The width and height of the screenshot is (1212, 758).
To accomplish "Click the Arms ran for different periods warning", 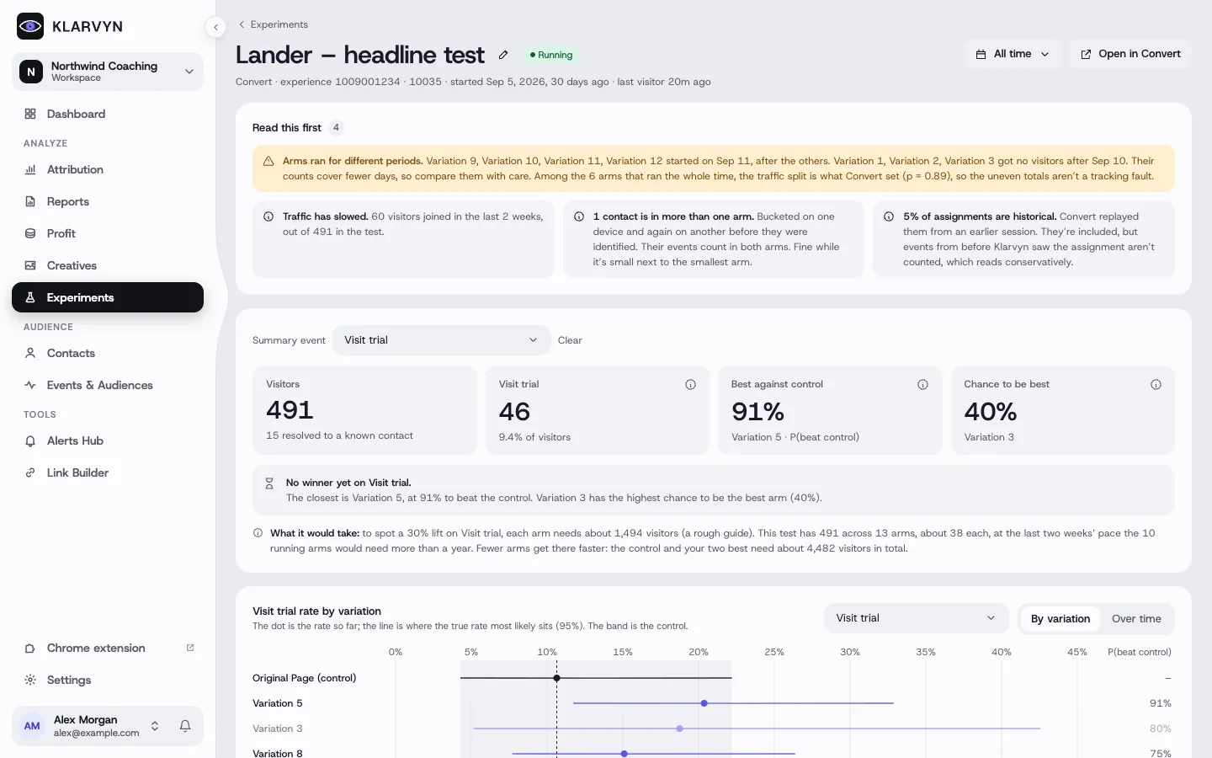I will 714,168.
